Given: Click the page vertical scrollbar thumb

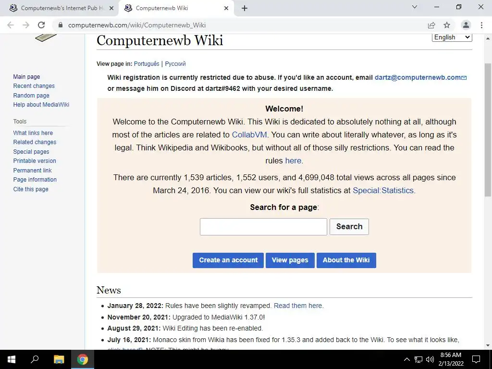Looking at the screenshot, I should (488, 130).
